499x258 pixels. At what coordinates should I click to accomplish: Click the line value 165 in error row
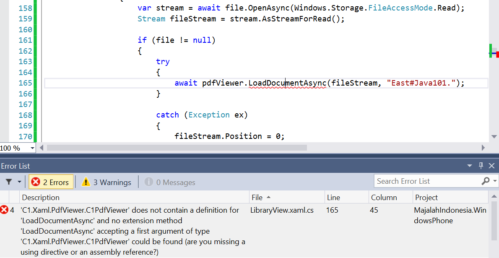point(332,210)
